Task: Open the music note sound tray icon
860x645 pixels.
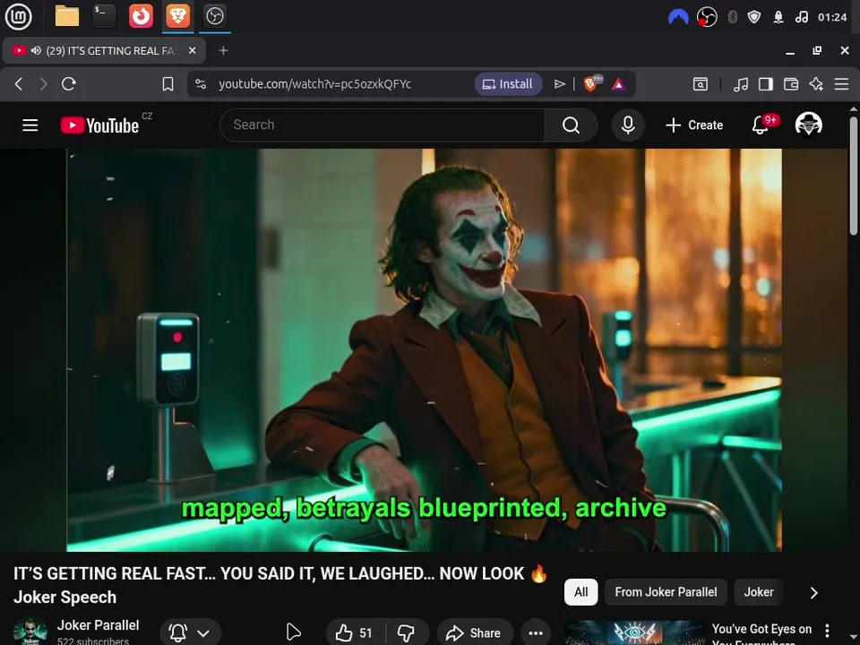Action: pyautogui.click(x=801, y=17)
